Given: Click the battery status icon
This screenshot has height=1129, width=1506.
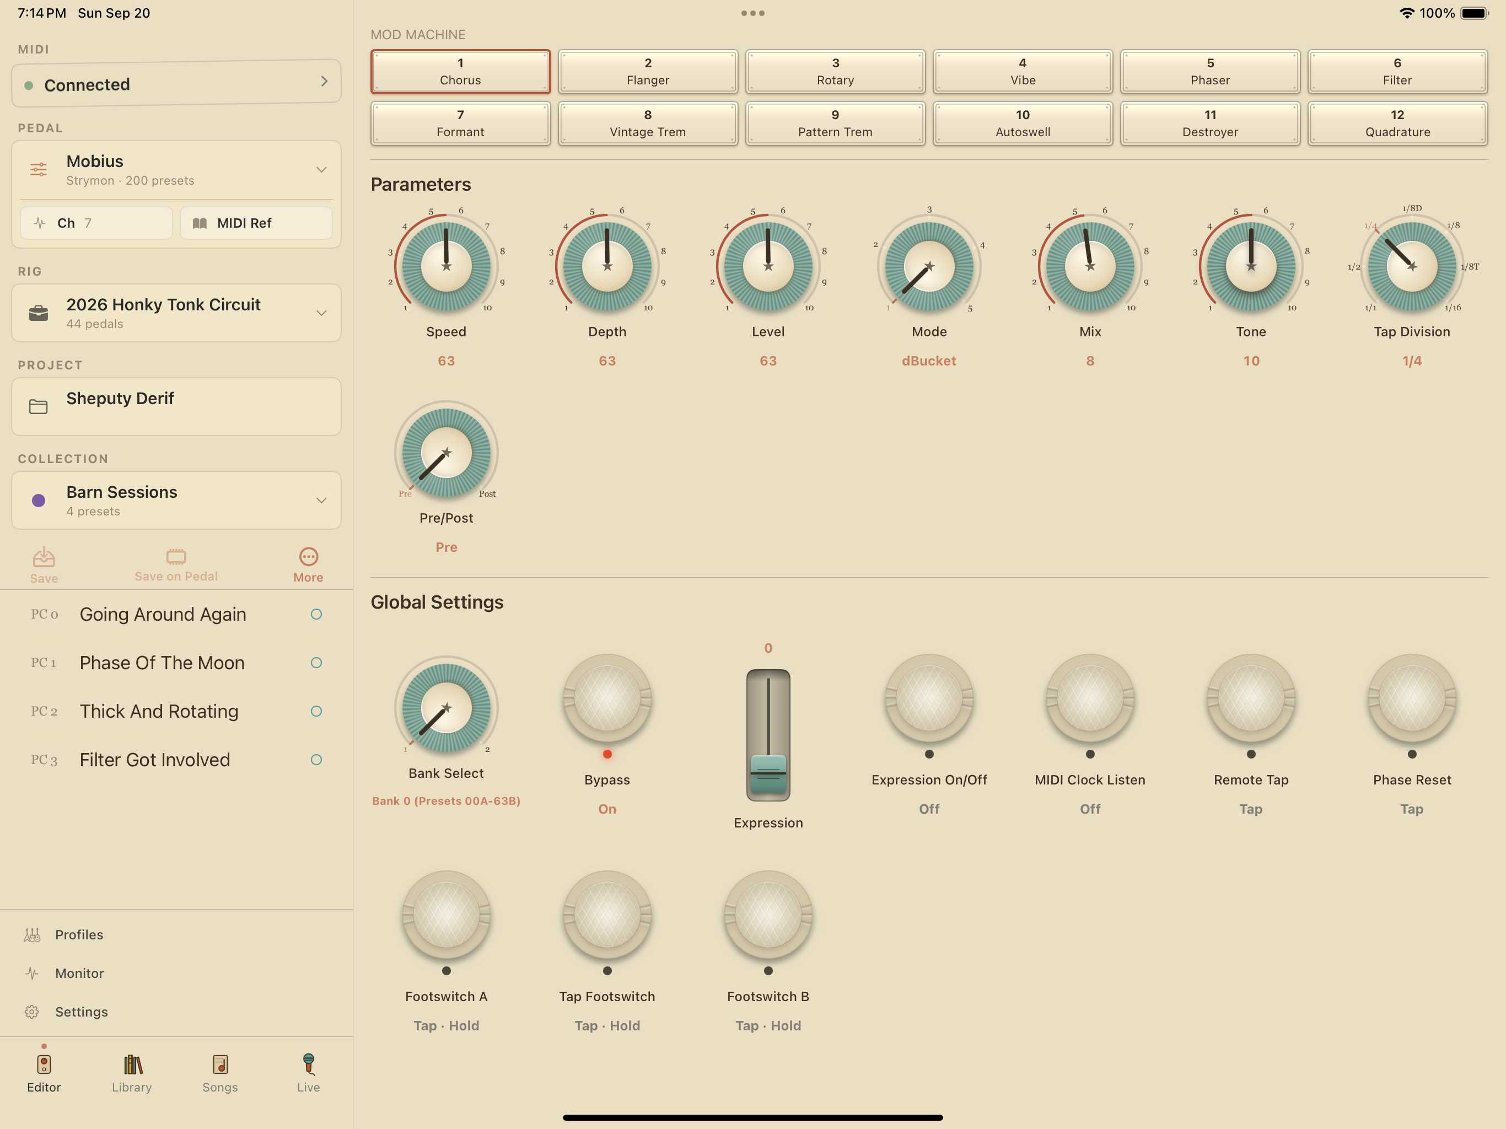Looking at the screenshot, I should click(1475, 13).
